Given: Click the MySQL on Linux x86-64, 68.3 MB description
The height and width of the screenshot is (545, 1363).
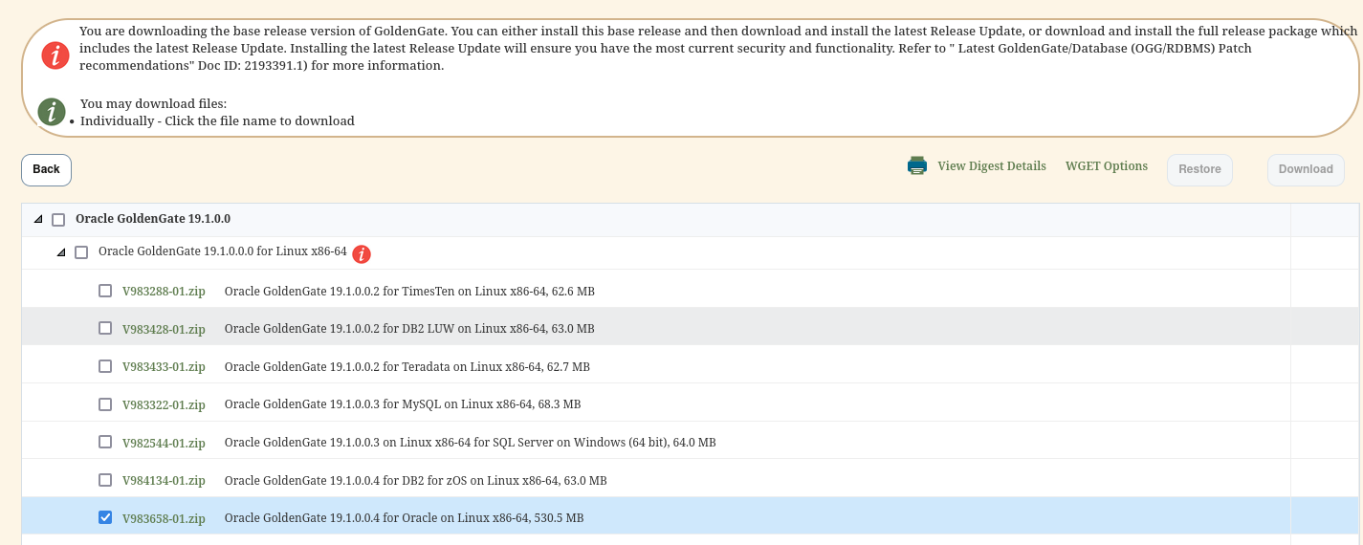Looking at the screenshot, I should [403, 404].
